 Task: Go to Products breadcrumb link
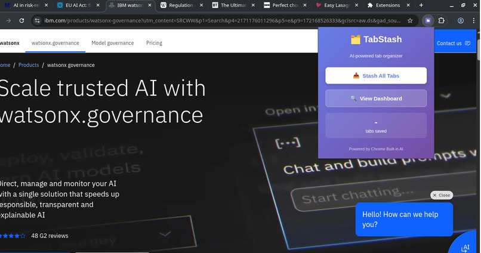tap(29, 65)
